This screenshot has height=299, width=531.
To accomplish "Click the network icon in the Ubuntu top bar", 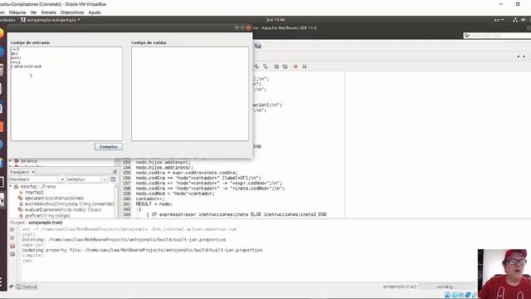I will pyautogui.click(x=515, y=20).
